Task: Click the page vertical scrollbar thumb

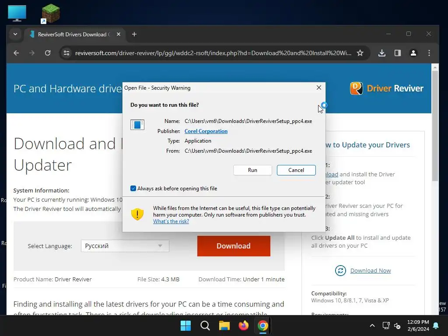Action: [435, 126]
